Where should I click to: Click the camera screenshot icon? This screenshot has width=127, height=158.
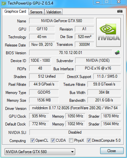[x=120, y=11]
